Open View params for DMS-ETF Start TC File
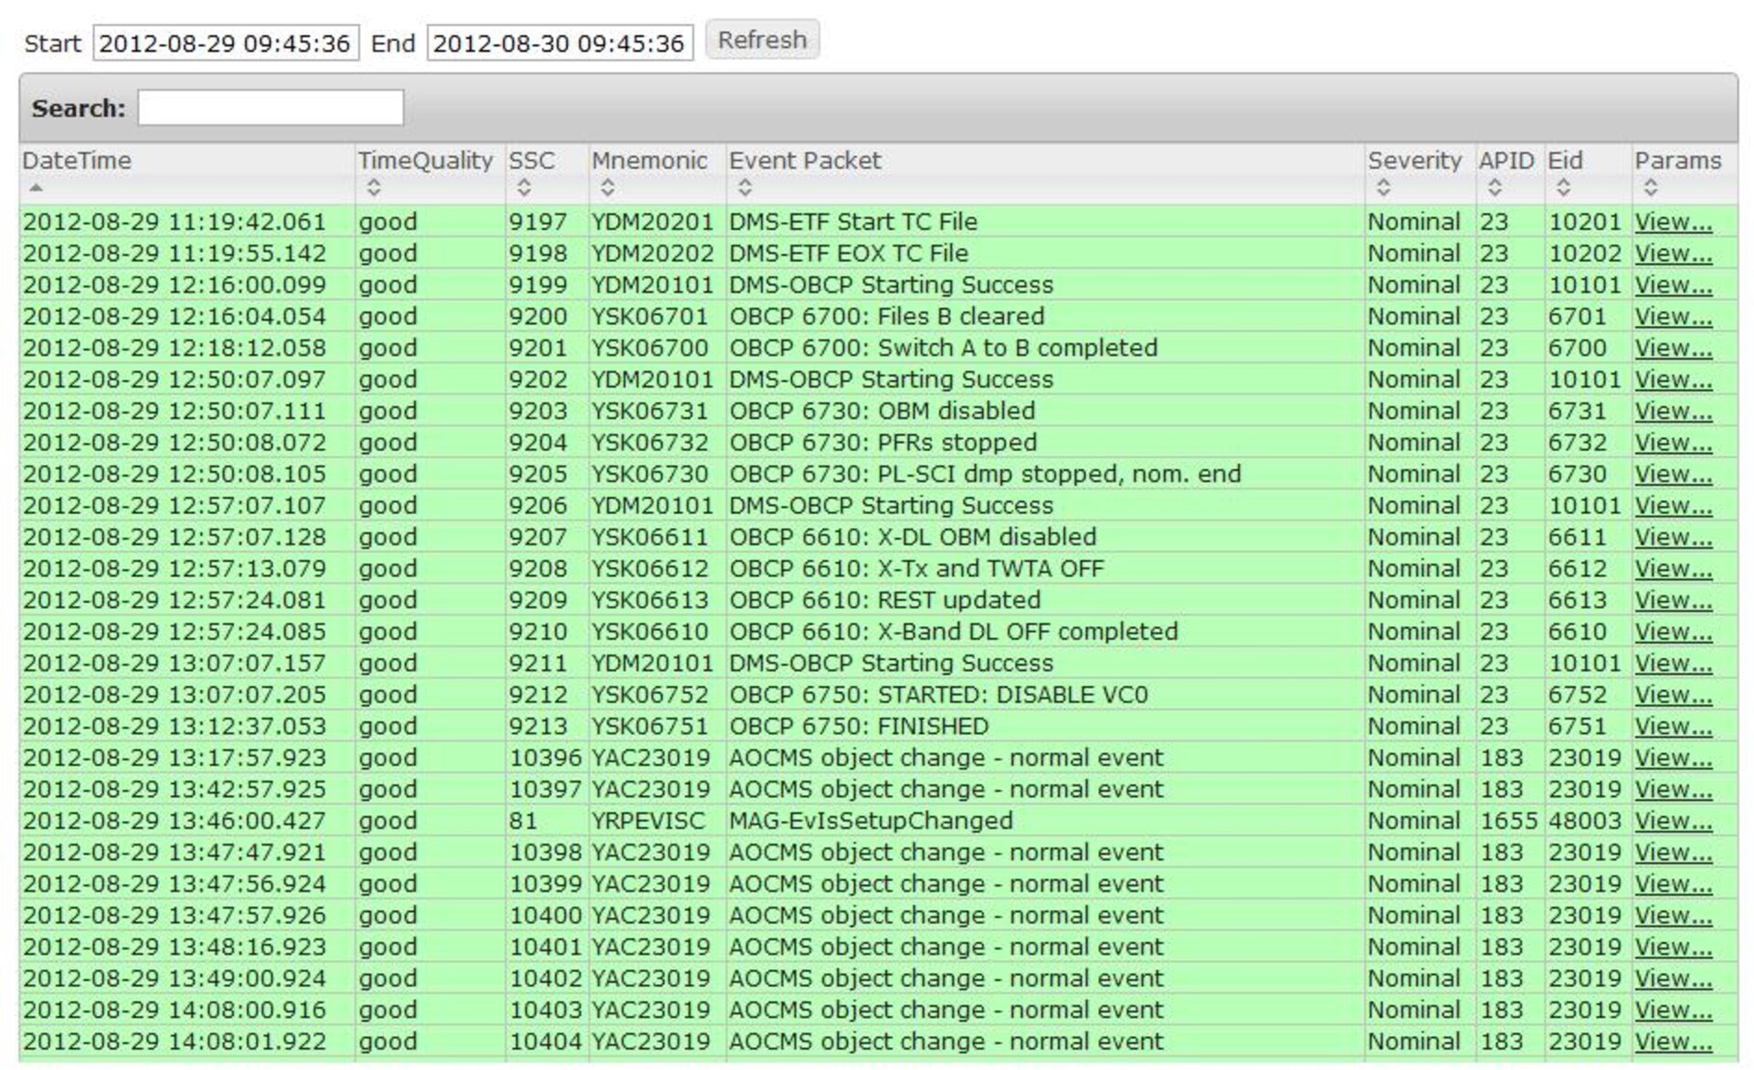Viewport: 1754px width, 1070px height. (x=1673, y=222)
